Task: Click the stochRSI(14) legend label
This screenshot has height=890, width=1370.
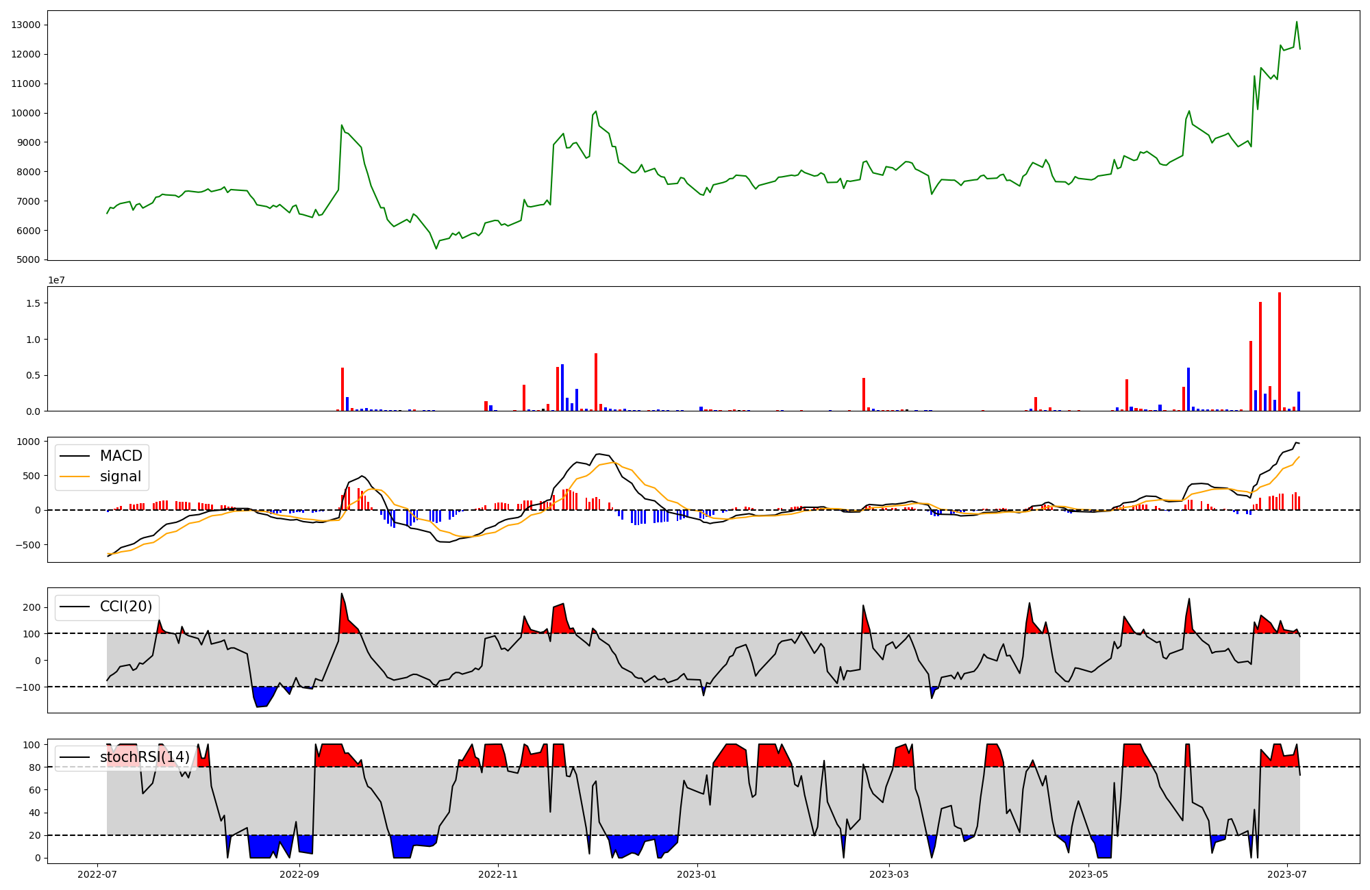Action: (145, 757)
